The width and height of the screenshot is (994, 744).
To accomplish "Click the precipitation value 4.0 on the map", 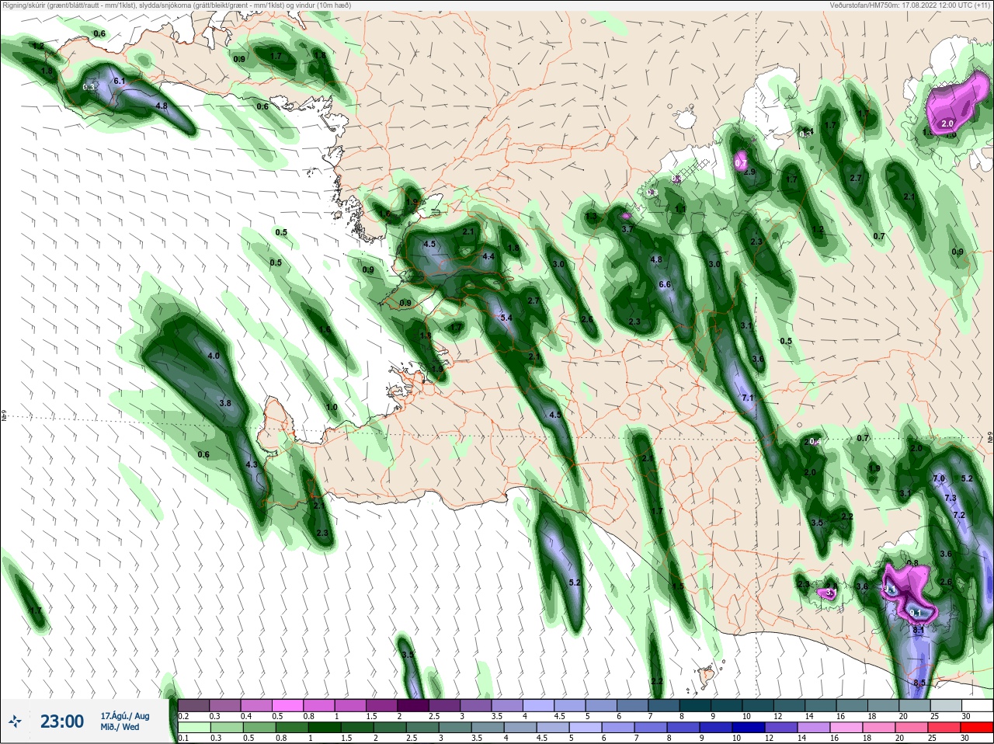I will tap(214, 356).
